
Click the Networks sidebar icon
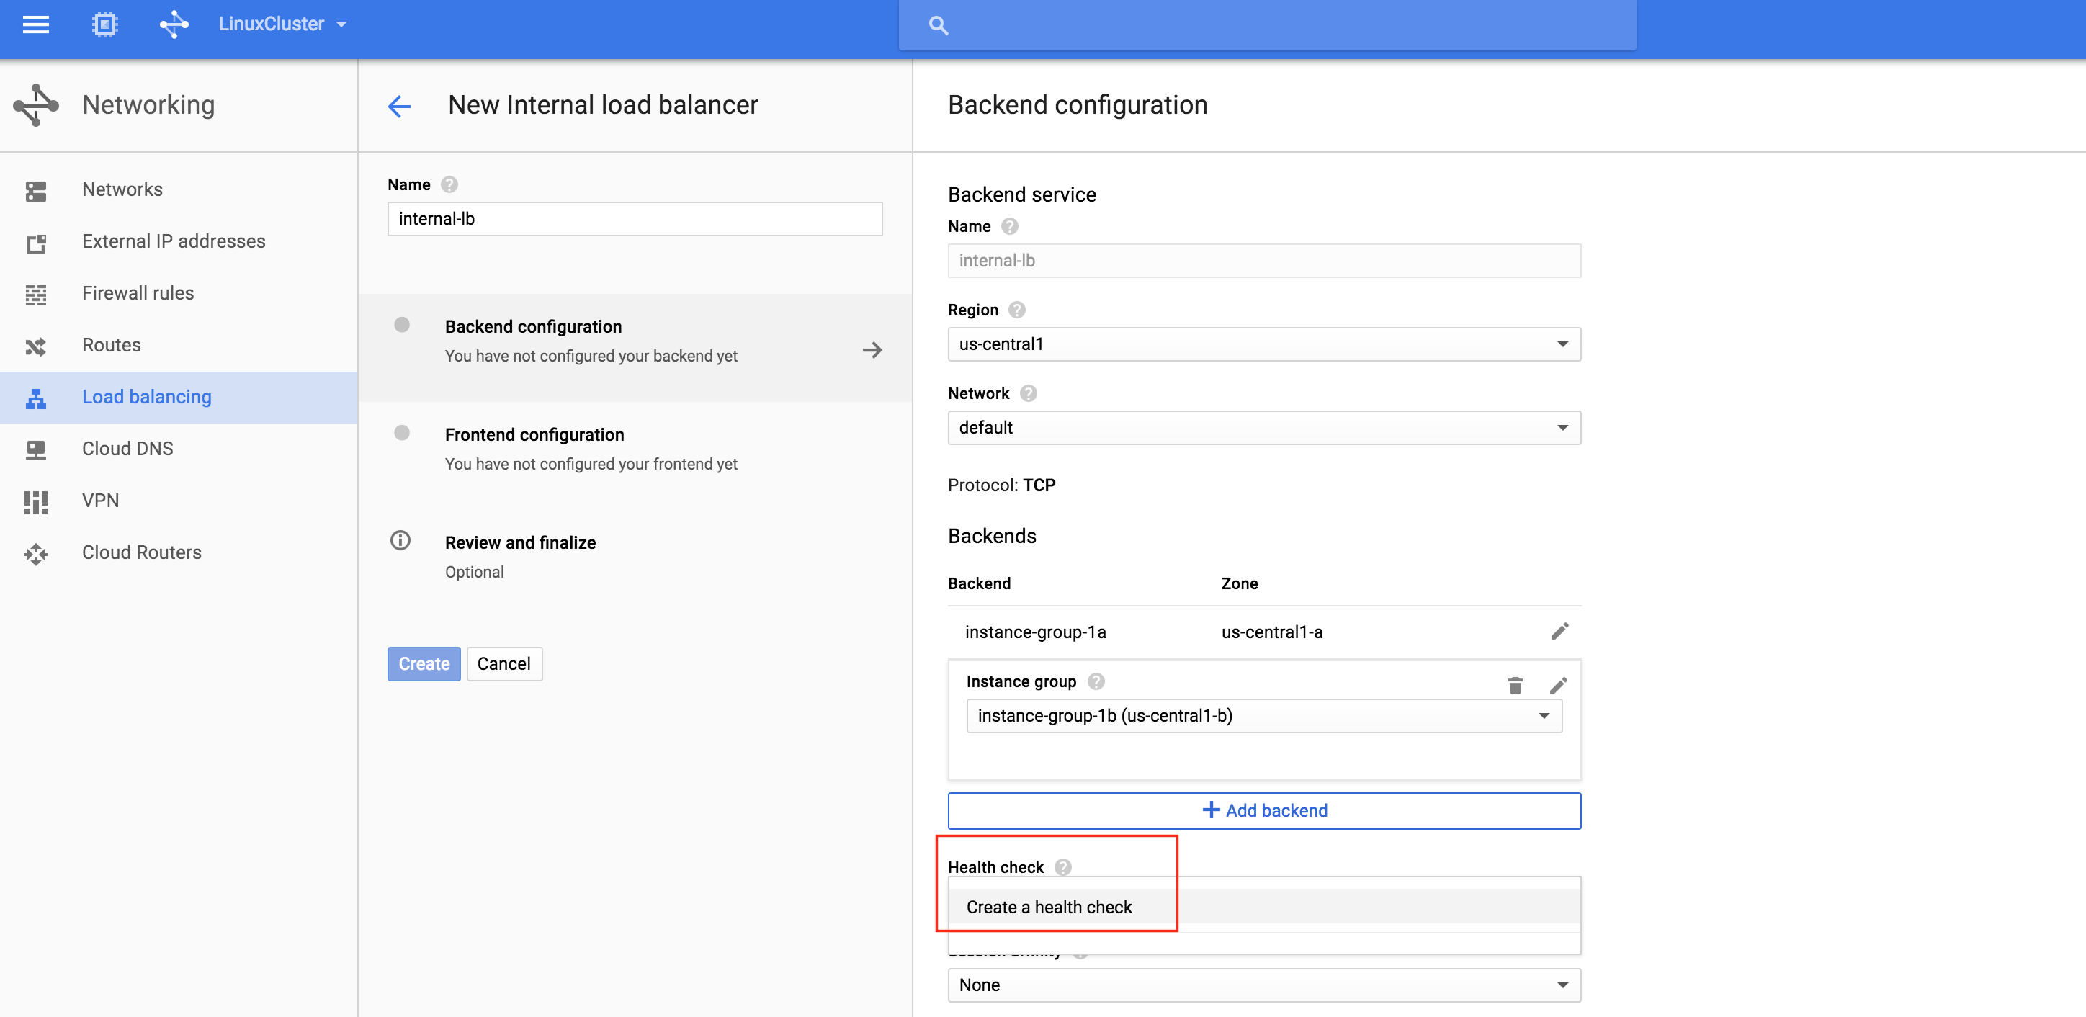click(35, 191)
